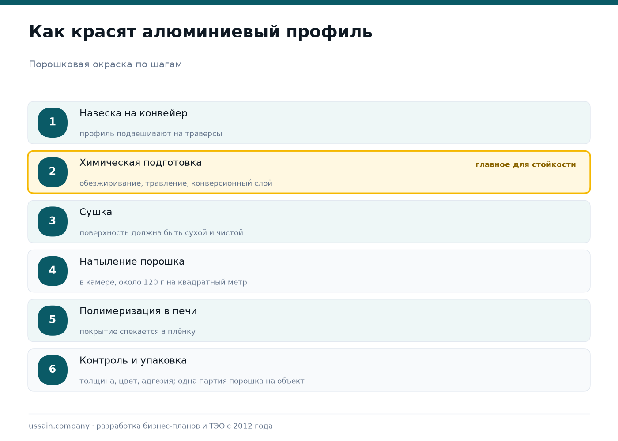
Task: Click the step number 5 badge
Action: pyautogui.click(x=53, y=320)
